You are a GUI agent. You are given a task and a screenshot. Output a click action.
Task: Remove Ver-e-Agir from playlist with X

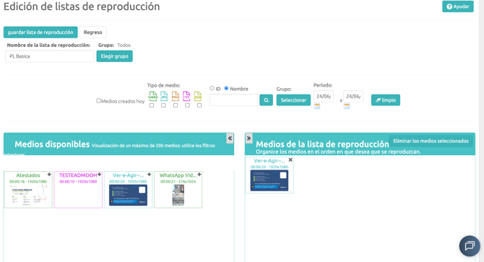coord(290,160)
